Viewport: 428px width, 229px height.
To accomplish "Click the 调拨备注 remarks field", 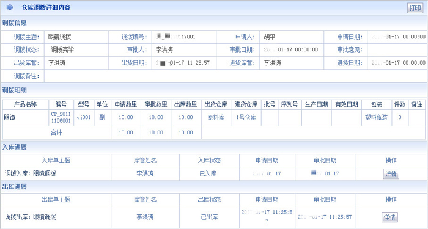I will click(236, 76).
